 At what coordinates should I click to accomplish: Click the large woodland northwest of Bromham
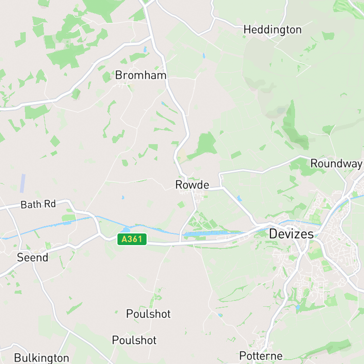click(67, 54)
